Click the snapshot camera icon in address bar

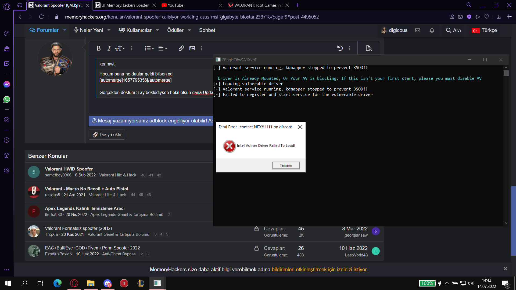pos(460,17)
